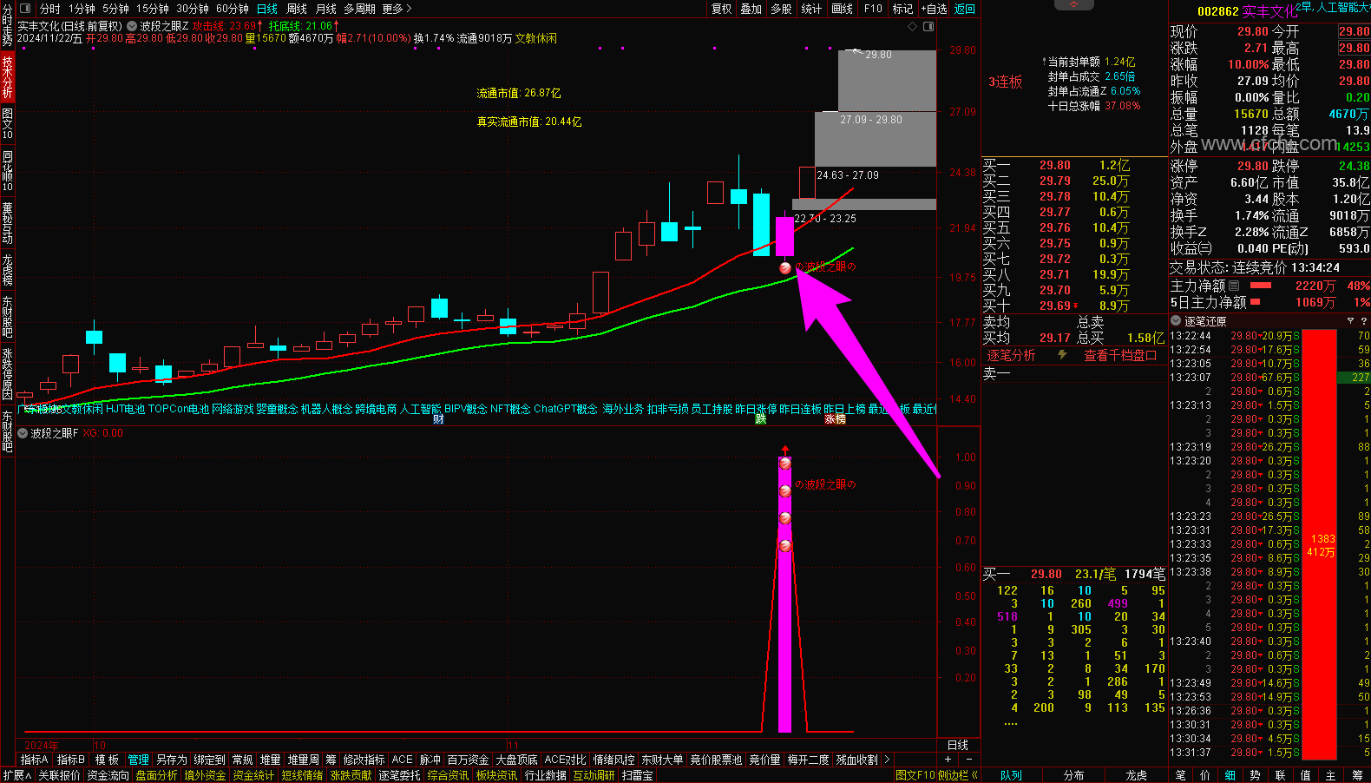Select the 1分钟 period

tap(82, 9)
